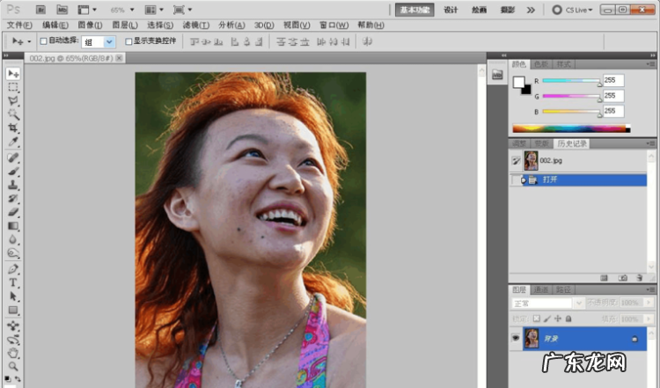Open the 正常 blend mode dropdown
The height and width of the screenshot is (388, 660).
pos(546,303)
